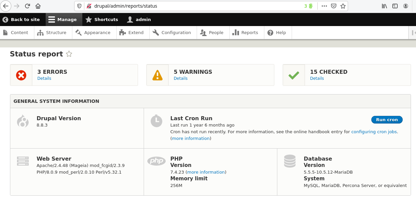This screenshot has height=201, width=416.
Task: Click the insecure connection padlock icon
Action: [x=89, y=6]
